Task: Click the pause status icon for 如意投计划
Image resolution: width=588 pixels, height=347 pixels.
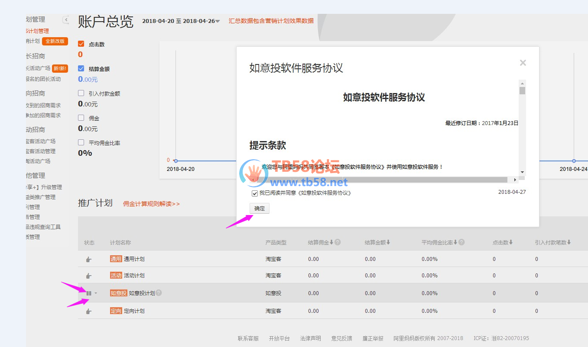Action: coord(89,293)
